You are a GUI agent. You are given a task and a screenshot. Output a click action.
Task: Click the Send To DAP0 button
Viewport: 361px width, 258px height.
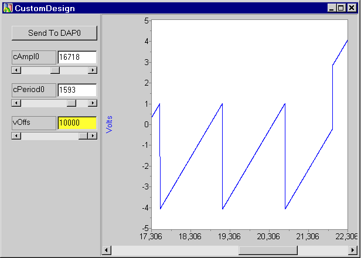point(55,33)
